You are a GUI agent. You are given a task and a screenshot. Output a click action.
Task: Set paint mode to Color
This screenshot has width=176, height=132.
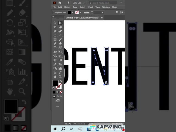(54, 92)
